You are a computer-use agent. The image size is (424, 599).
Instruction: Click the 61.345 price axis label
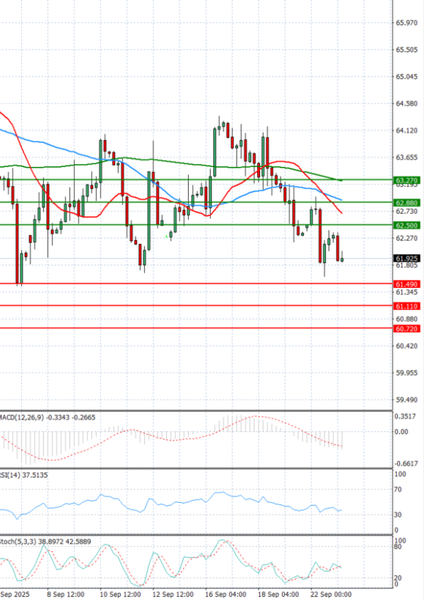[x=407, y=292]
